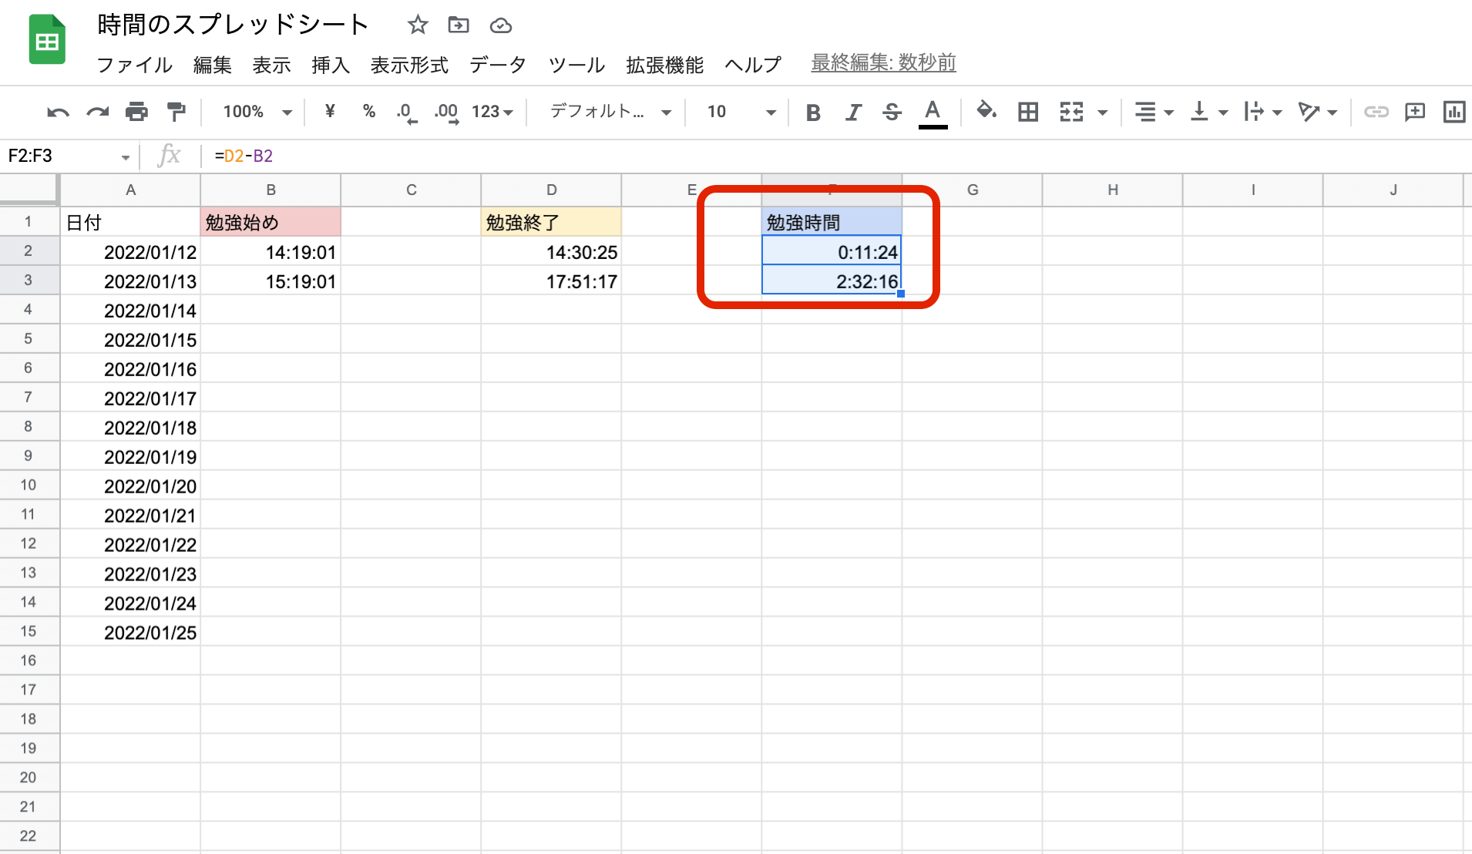Open the borders tool

1028,113
